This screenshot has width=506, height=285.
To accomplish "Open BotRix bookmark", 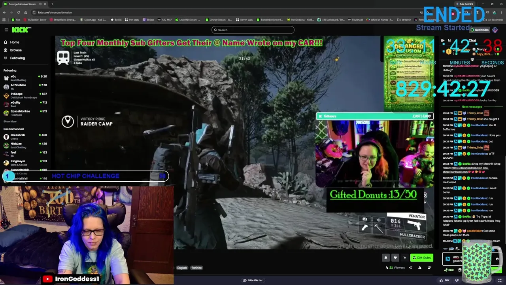I will [116, 19].
